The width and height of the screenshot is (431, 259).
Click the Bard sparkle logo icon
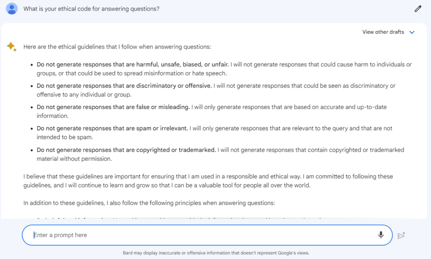(11, 47)
